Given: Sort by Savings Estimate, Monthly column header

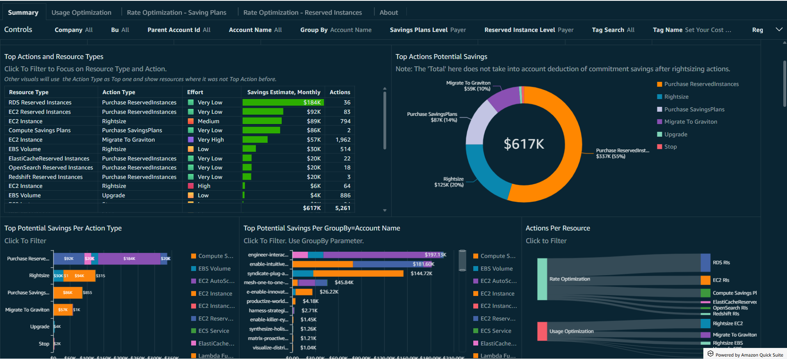Looking at the screenshot, I should 283,92.
